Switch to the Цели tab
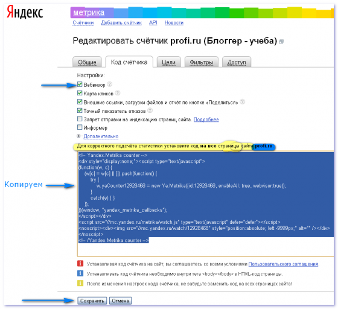Viewport: 338px width, 309px height. point(168,62)
